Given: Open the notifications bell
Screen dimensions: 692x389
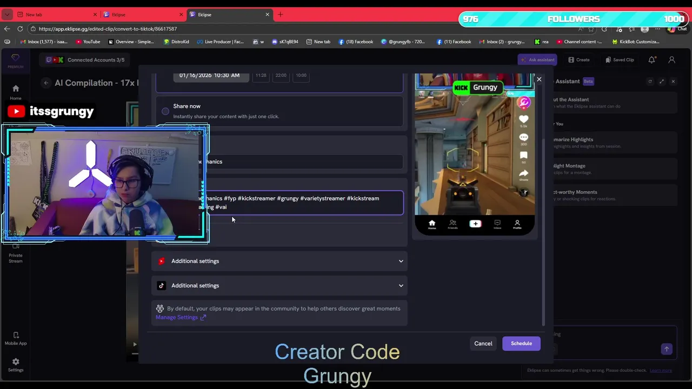Looking at the screenshot, I should (x=652, y=60).
